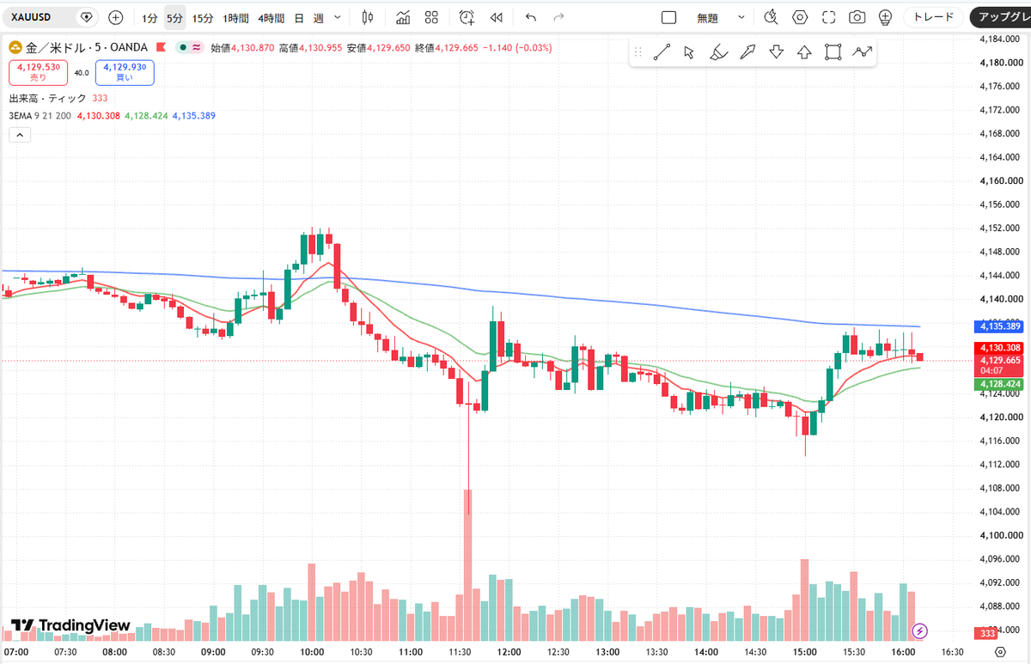
Task: Select the path polyline drawing tool
Action: tap(862, 52)
